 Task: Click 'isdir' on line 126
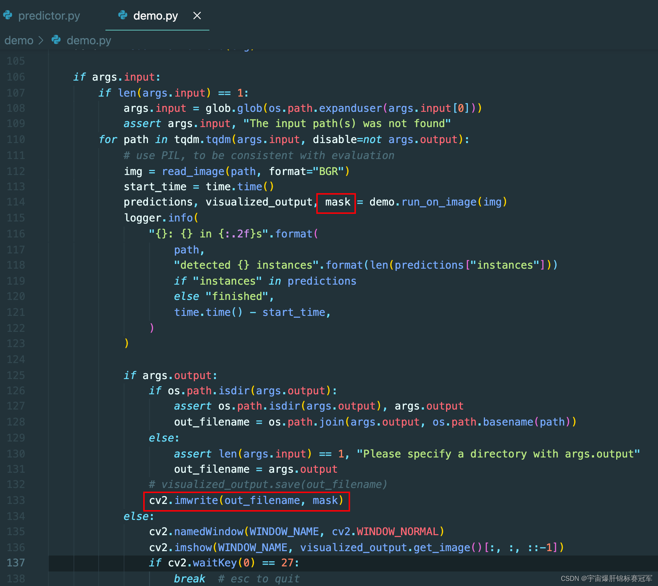[234, 391]
